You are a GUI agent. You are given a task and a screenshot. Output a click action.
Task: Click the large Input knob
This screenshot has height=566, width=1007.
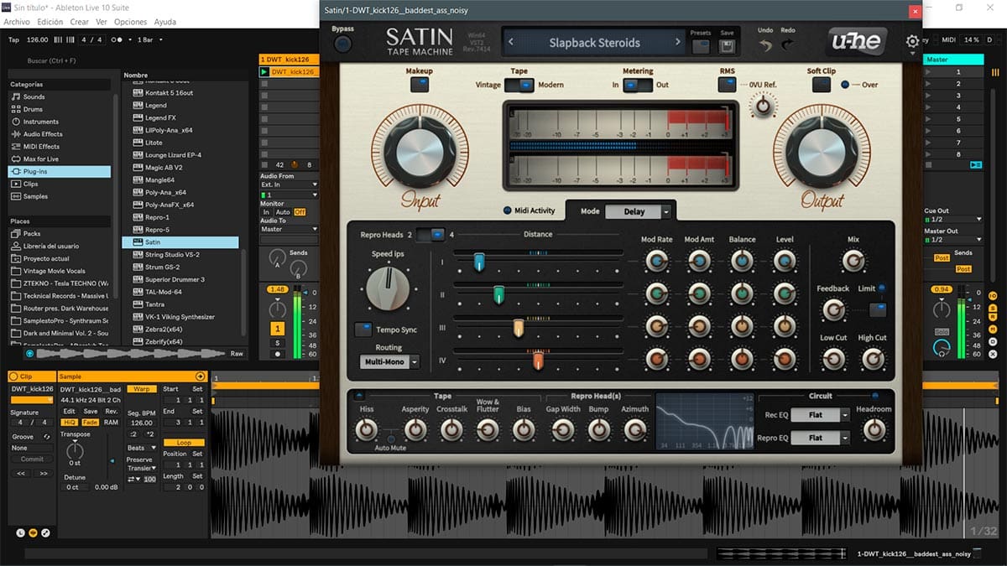(x=420, y=150)
